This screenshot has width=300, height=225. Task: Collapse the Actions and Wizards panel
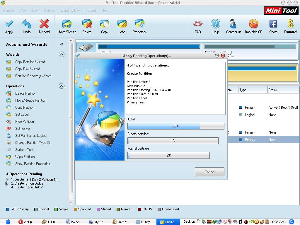point(62,44)
